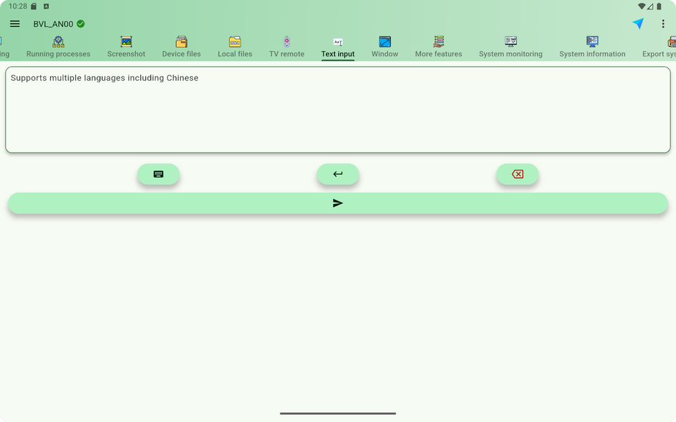This screenshot has width=676, height=422.
Task: Tap the blue send arrow in top bar
Action: pyautogui.click(x=637, y=23)
